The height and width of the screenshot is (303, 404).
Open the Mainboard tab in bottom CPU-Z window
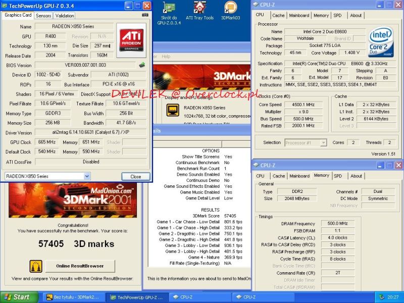[x=299, y=176]
